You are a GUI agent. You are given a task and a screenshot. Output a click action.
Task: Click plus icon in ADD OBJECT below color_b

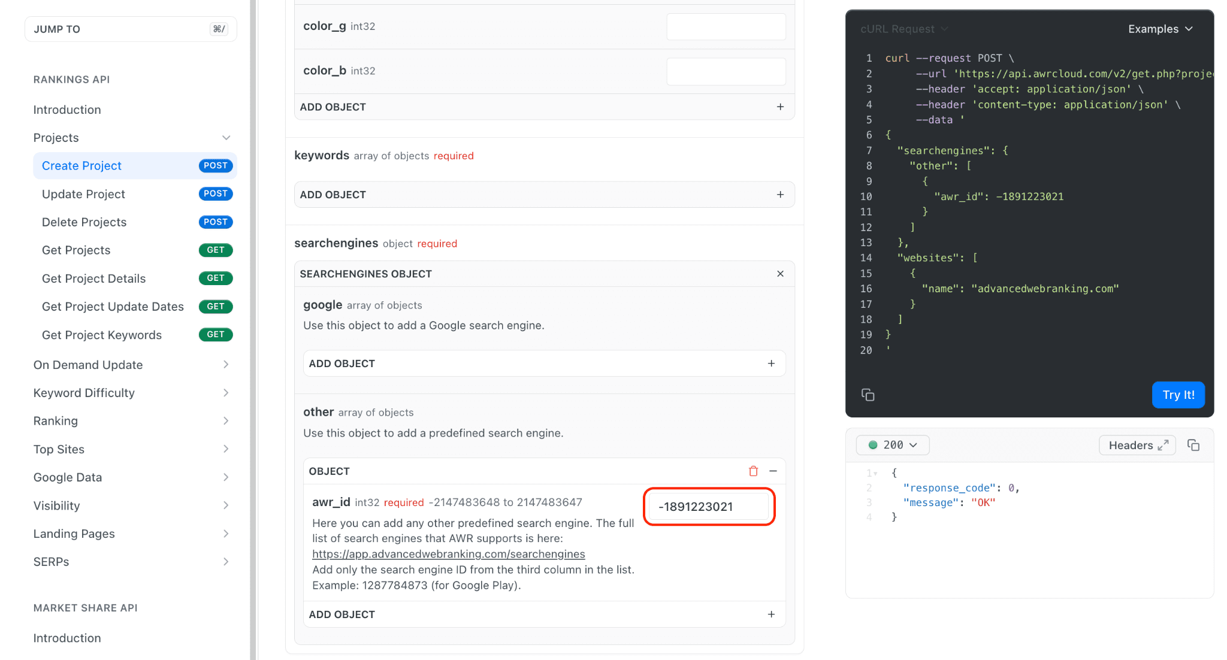tap(780, 107)
